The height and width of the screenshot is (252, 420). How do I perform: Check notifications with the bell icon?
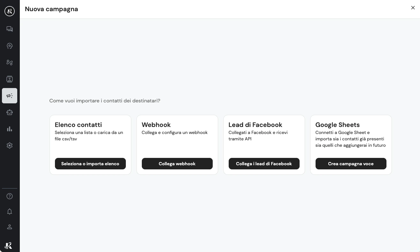tap(10, 211)
